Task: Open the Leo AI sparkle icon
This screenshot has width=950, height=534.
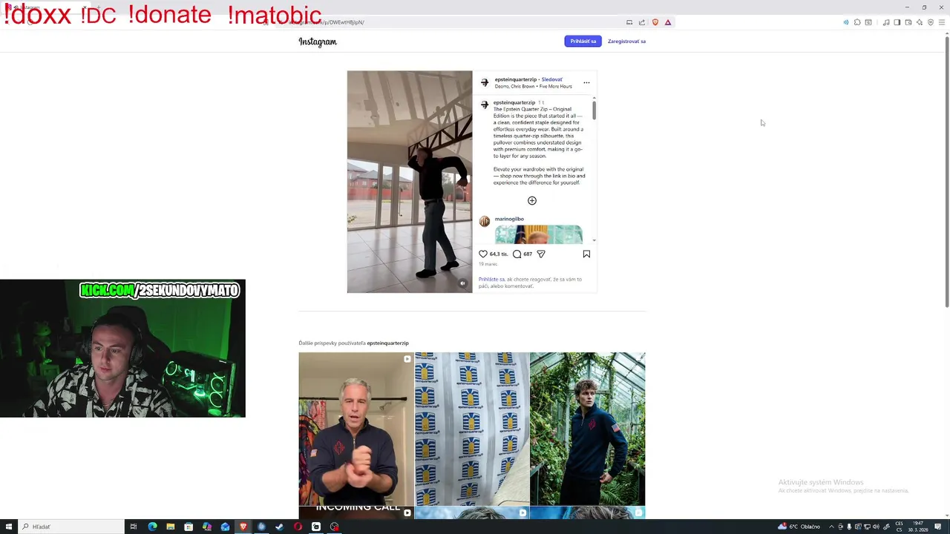Action: click(x=920, y=22)
